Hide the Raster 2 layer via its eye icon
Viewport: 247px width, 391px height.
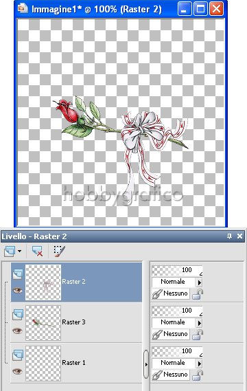point(17,290)
